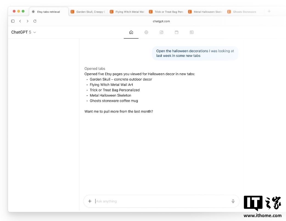Toggle the sidebar panel icon
Viewport: 286px width, 221px height.
tap(13, 21)
